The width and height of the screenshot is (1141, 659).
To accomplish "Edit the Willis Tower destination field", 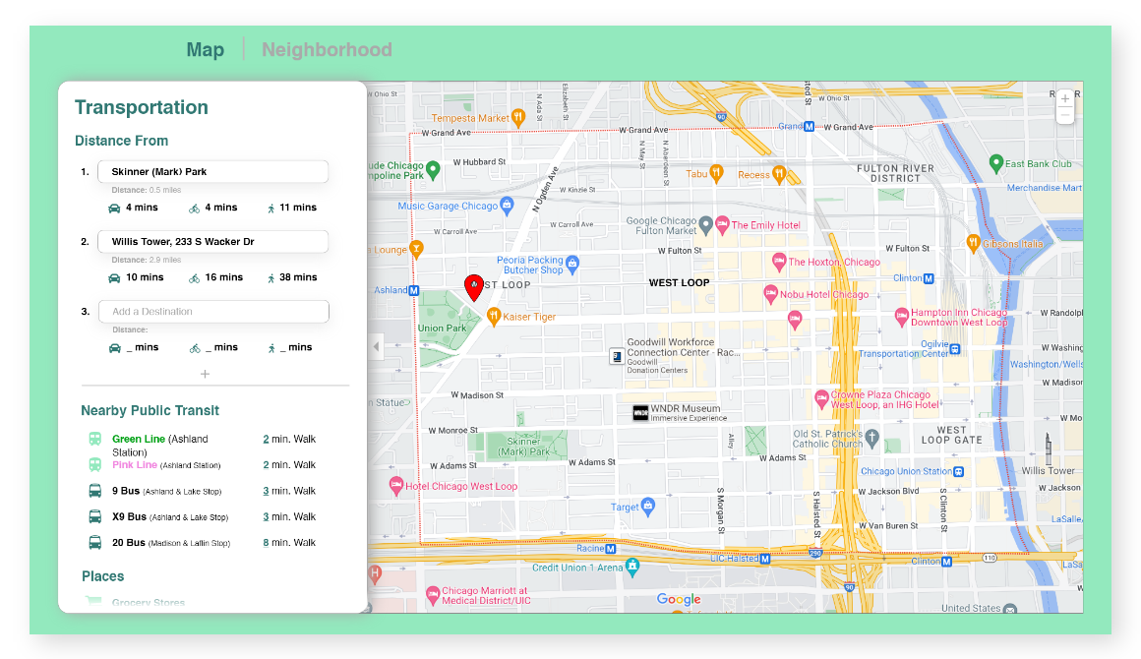I will tap(213, 242).
